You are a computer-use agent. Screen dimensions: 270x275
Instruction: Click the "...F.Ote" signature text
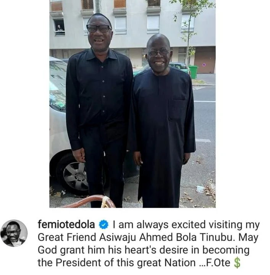point(215,263)
